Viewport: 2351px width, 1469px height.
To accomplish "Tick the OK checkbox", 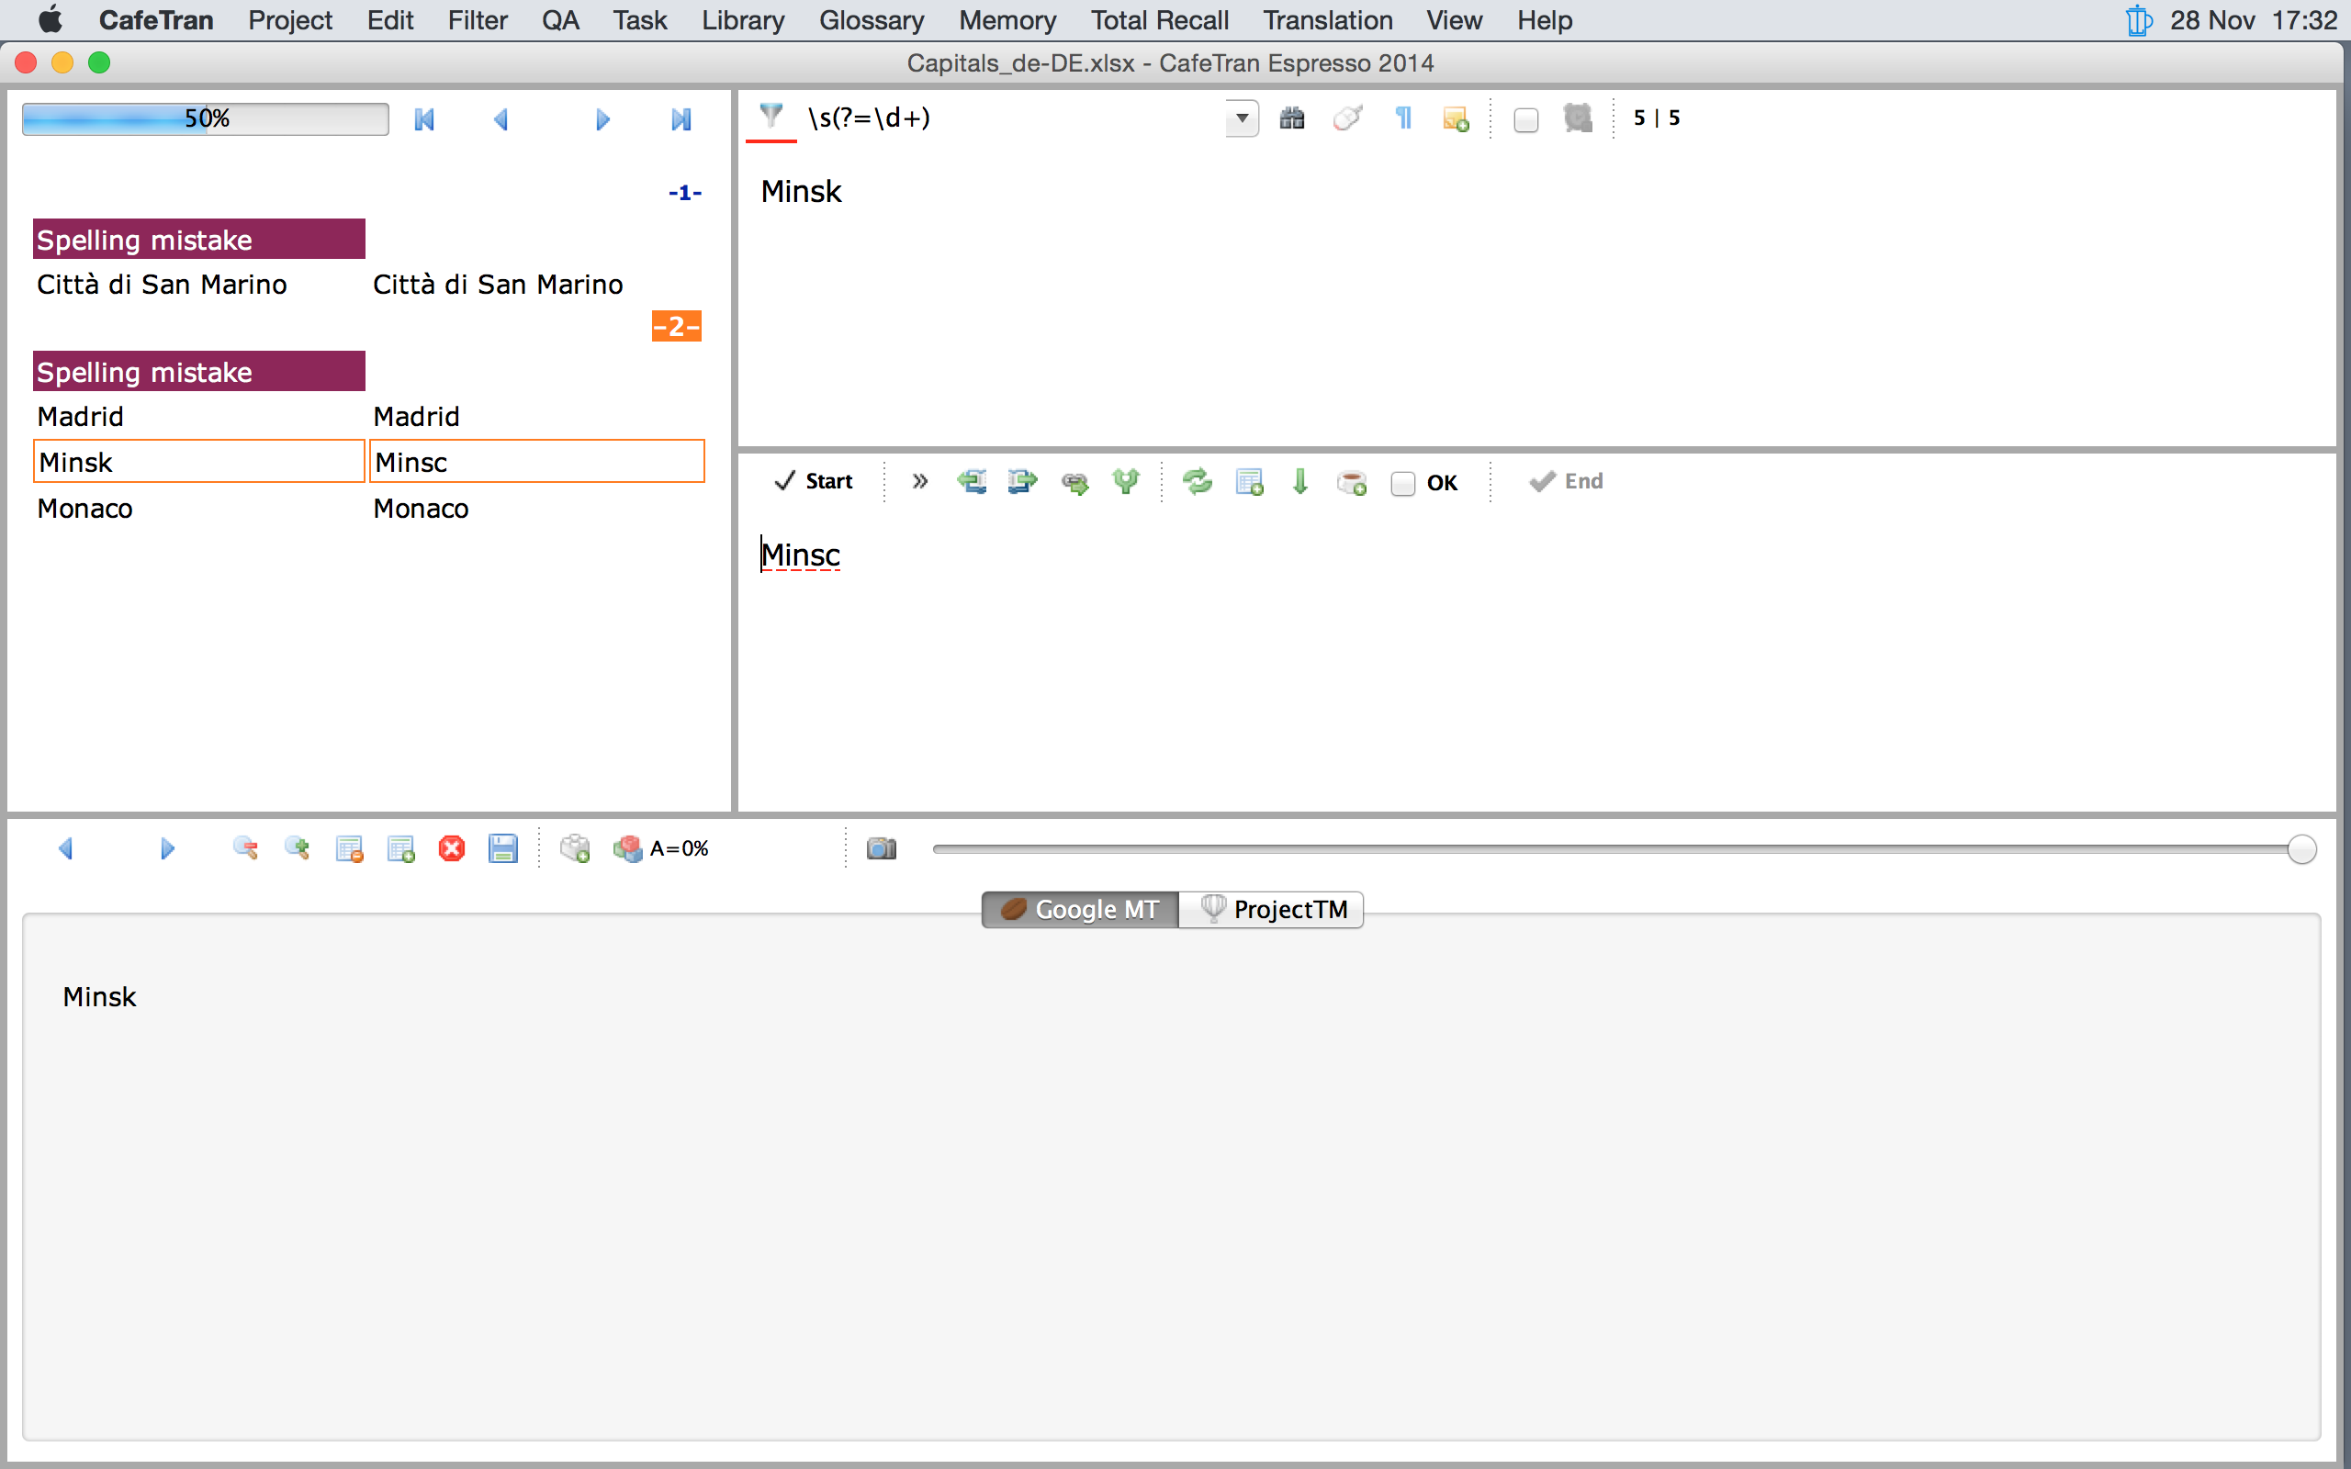I will point(1401,483).
